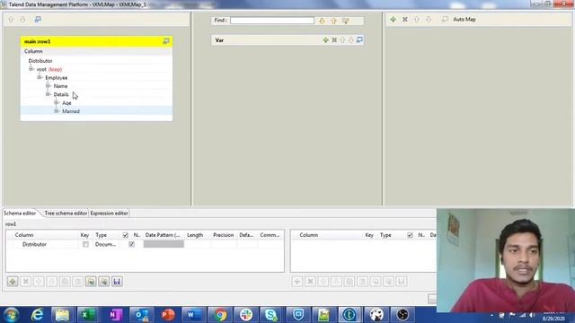The height and width of the screenshot is (323, 575).
Task: Export row1 schema to XML file
Action: click(104, 281)
